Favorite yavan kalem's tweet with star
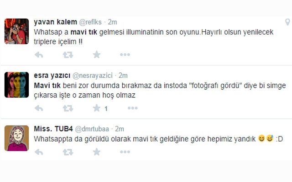 click(x=97, y=55)
